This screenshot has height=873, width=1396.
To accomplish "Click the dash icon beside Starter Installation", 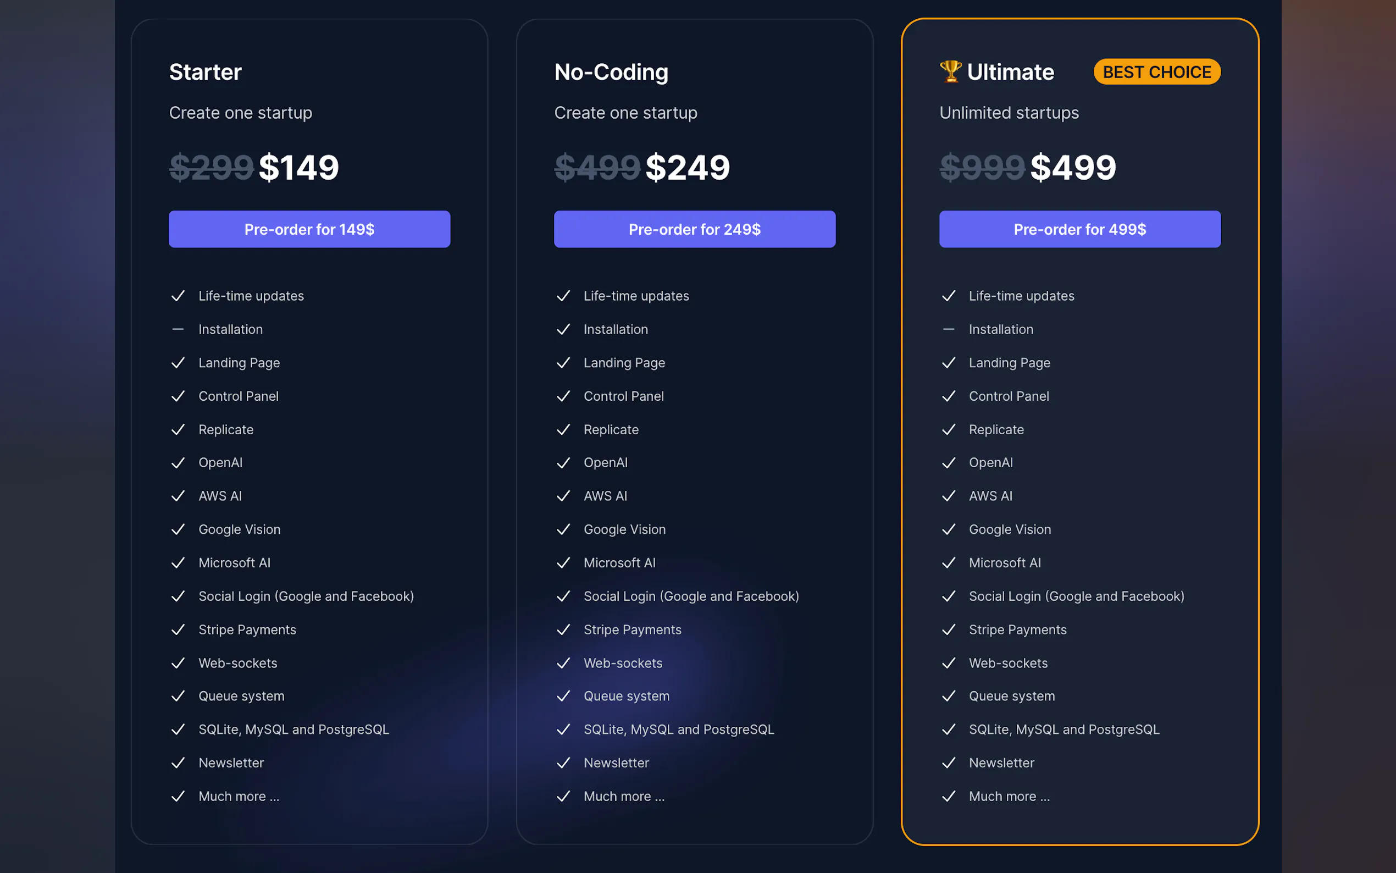I will 178,330.
